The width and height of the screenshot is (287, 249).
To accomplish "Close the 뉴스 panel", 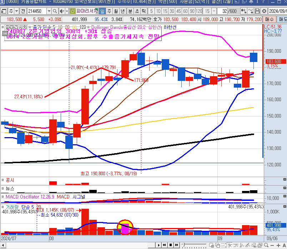I will click(285, 188).
